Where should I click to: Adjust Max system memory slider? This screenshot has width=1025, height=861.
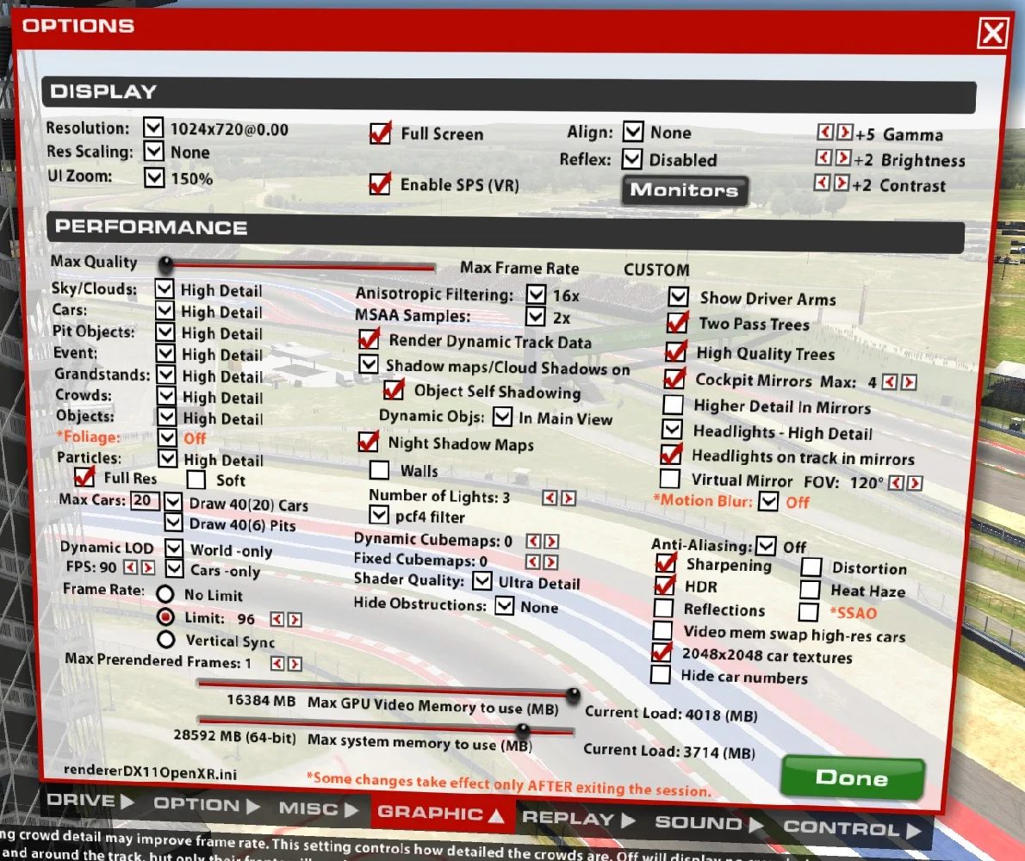(522, 729)
